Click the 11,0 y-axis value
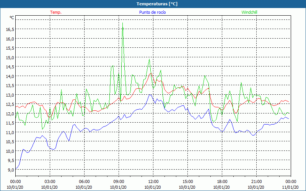Image resolution: width=306 pixels, height=191 pixels. click(10, 132)
